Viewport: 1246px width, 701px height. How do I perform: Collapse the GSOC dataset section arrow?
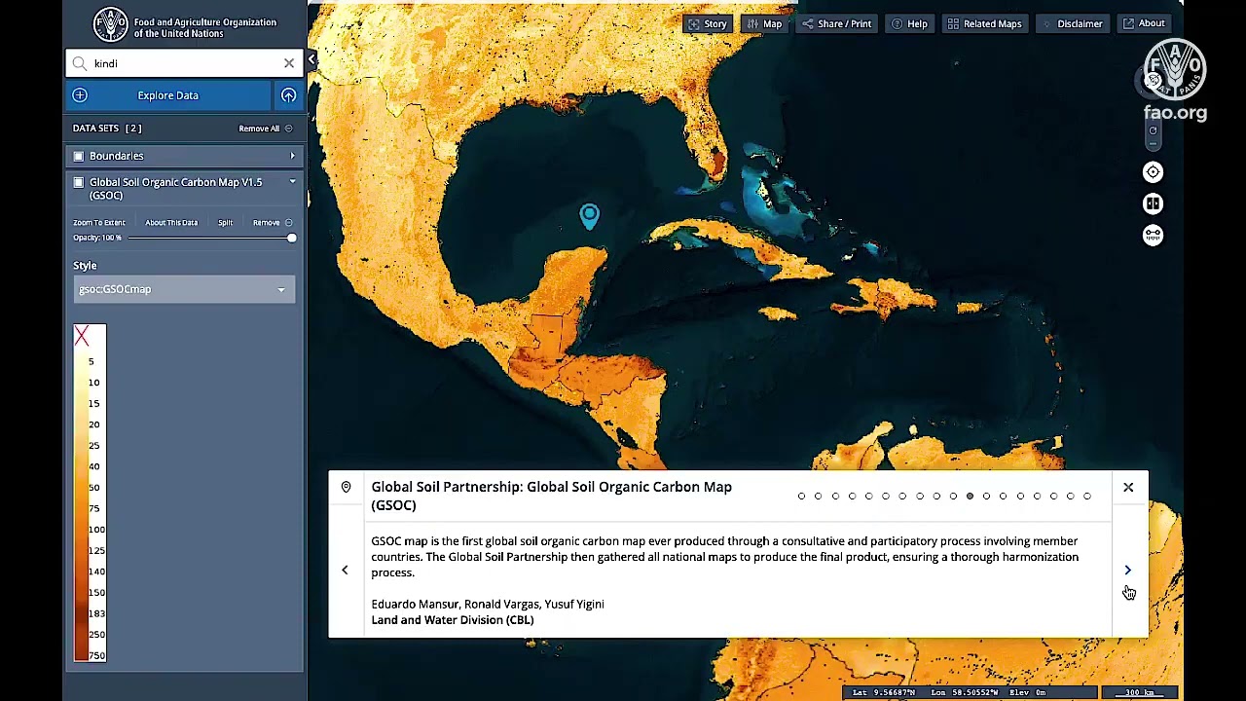[292, 181]
